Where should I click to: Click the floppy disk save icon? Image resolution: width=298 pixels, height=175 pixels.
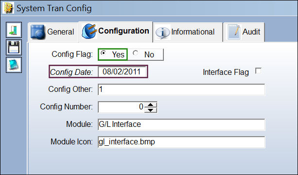click(14, 47)
